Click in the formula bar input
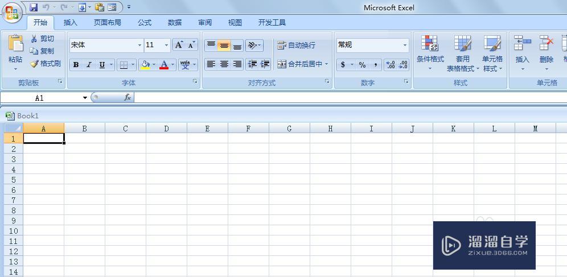 point(350,97)
